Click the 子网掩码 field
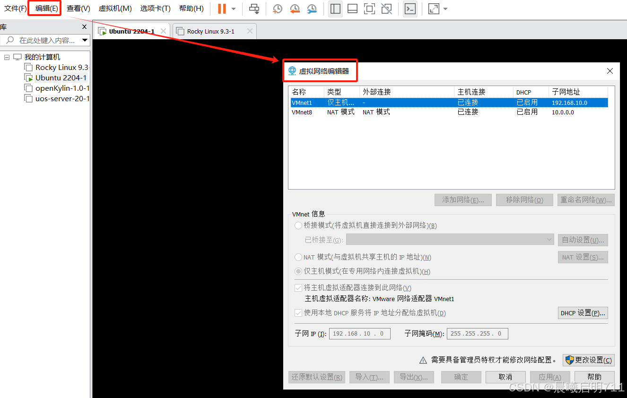 (478, 334)
